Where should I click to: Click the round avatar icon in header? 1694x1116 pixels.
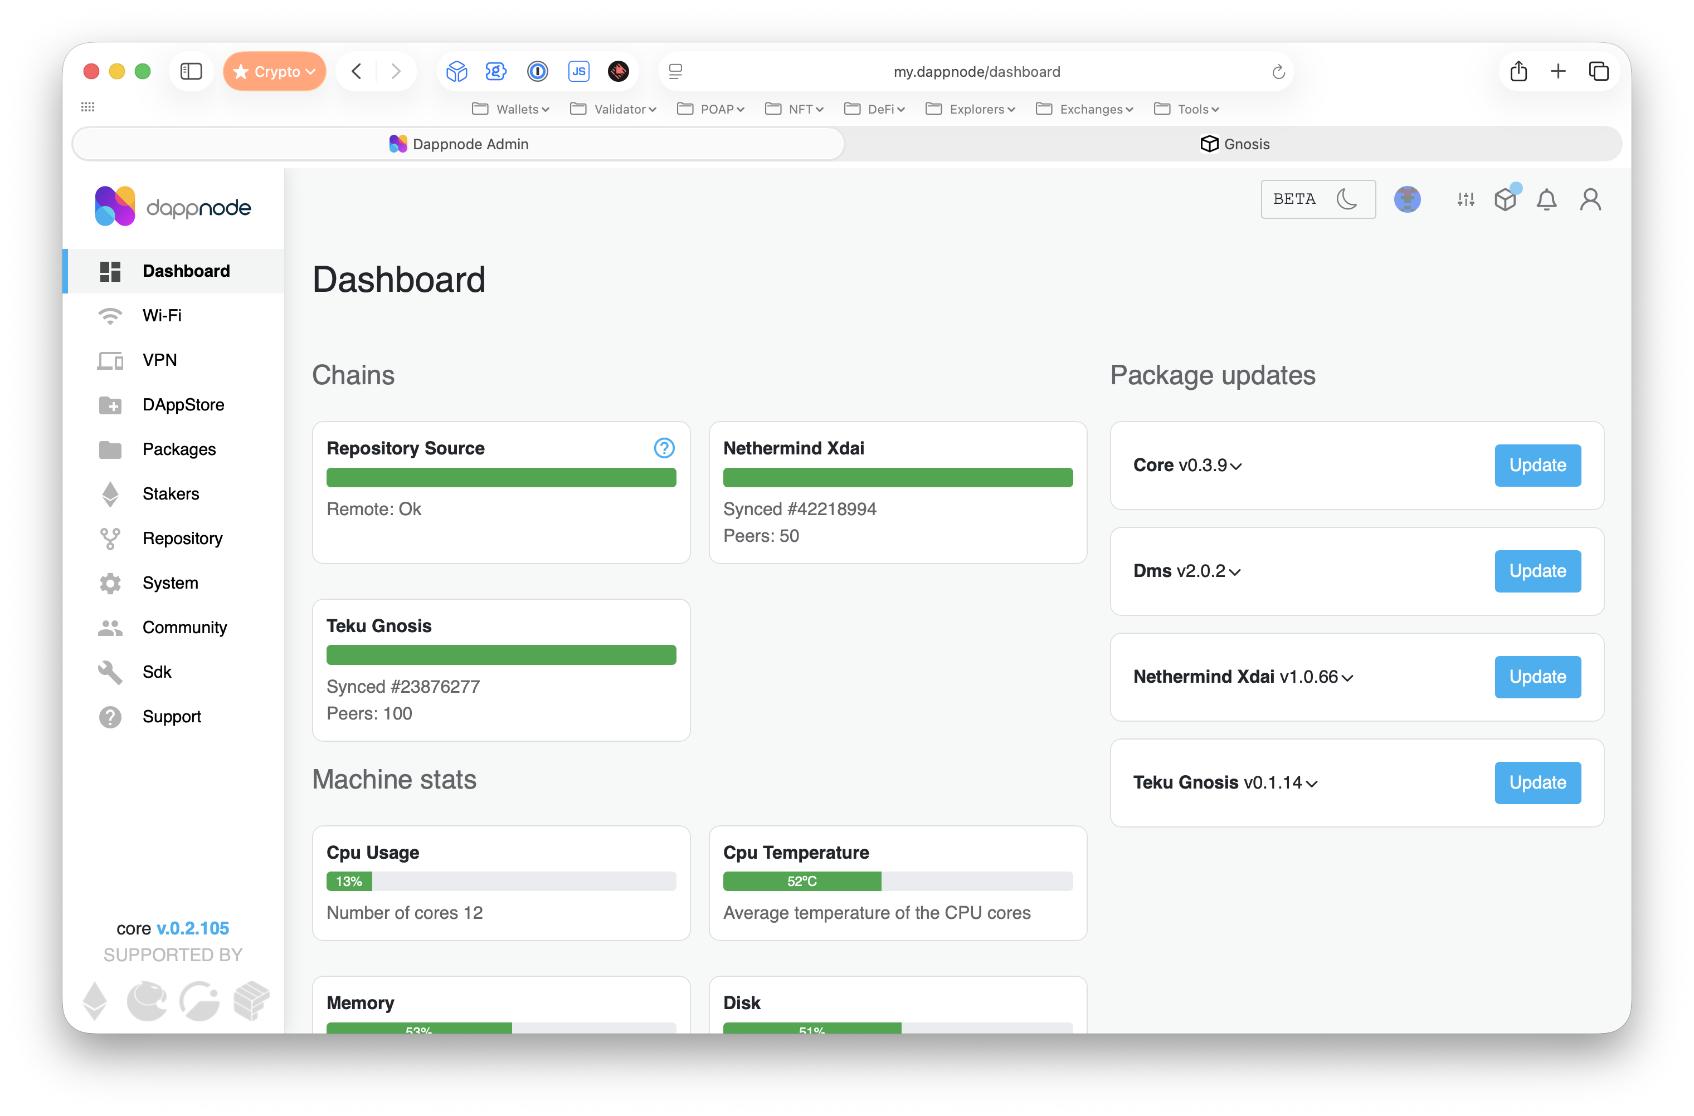[1407, 199]
